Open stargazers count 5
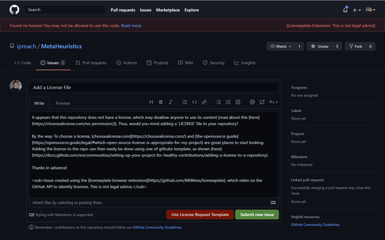385x240 pixels. click(337, 46)
